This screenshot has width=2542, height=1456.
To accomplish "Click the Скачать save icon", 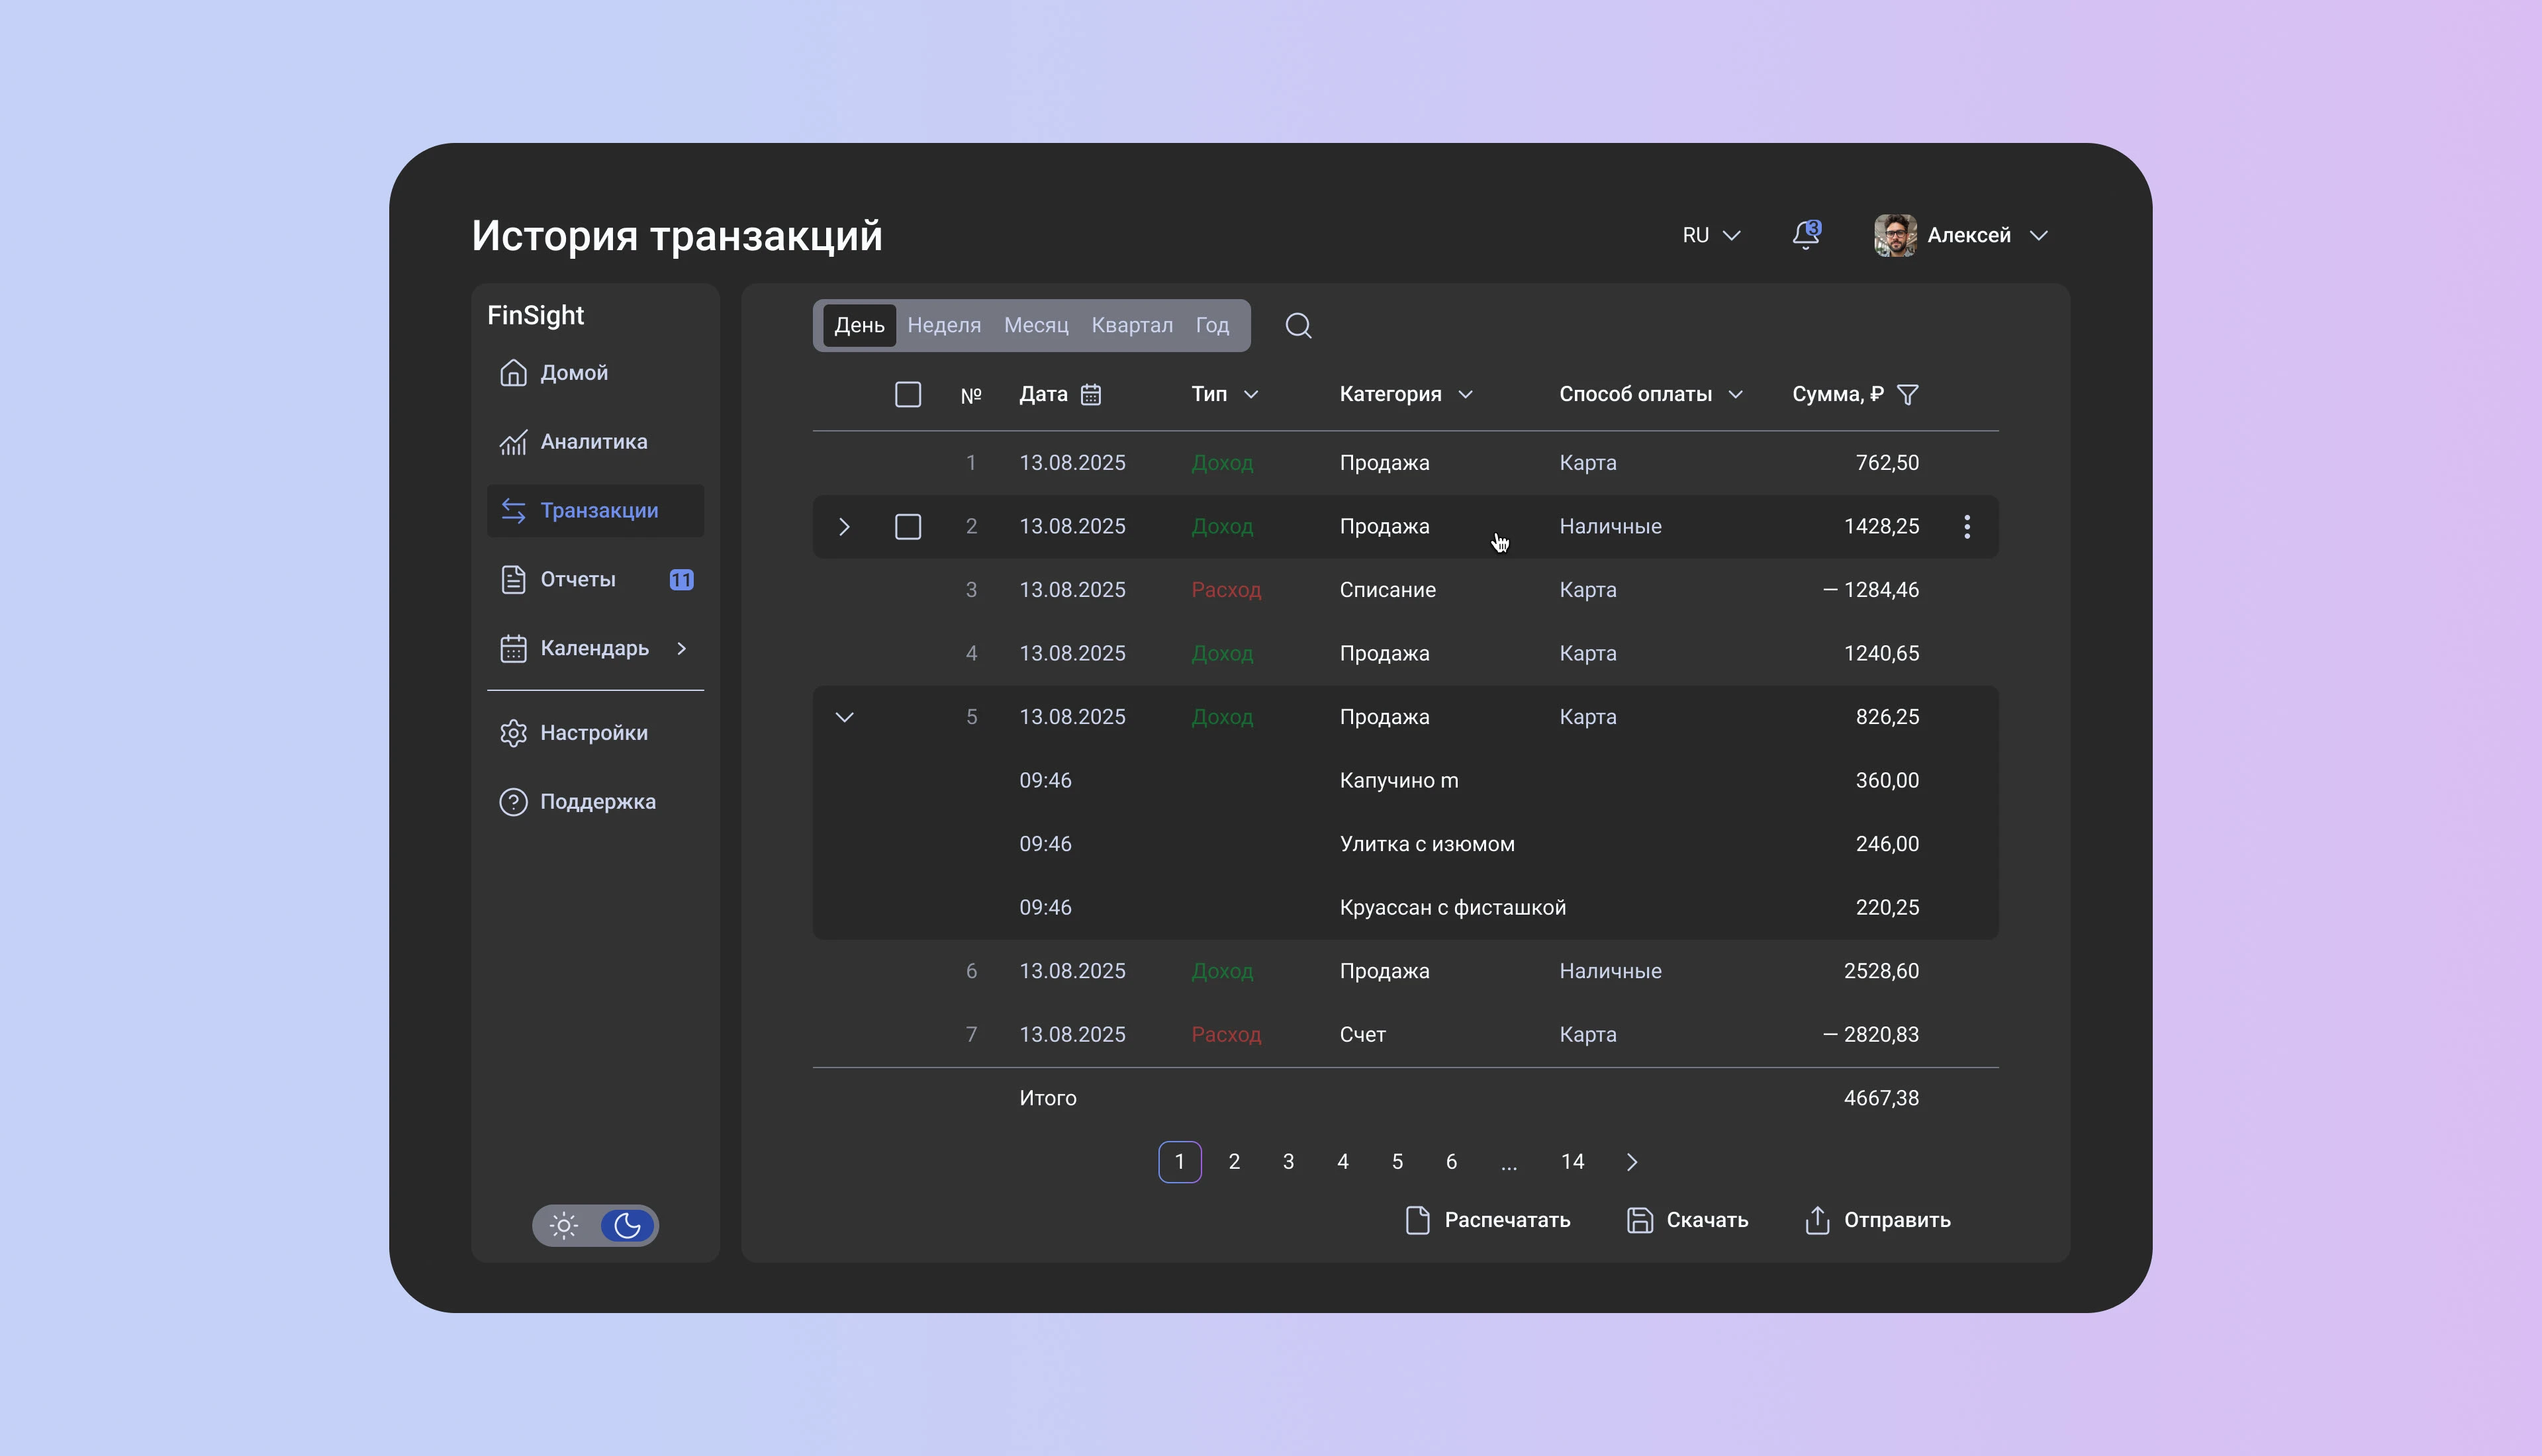I will [x=1639, y=1220].
